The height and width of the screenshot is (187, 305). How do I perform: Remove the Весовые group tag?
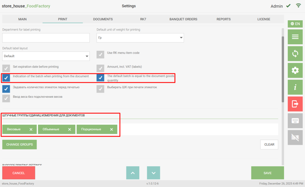(31, 130)
